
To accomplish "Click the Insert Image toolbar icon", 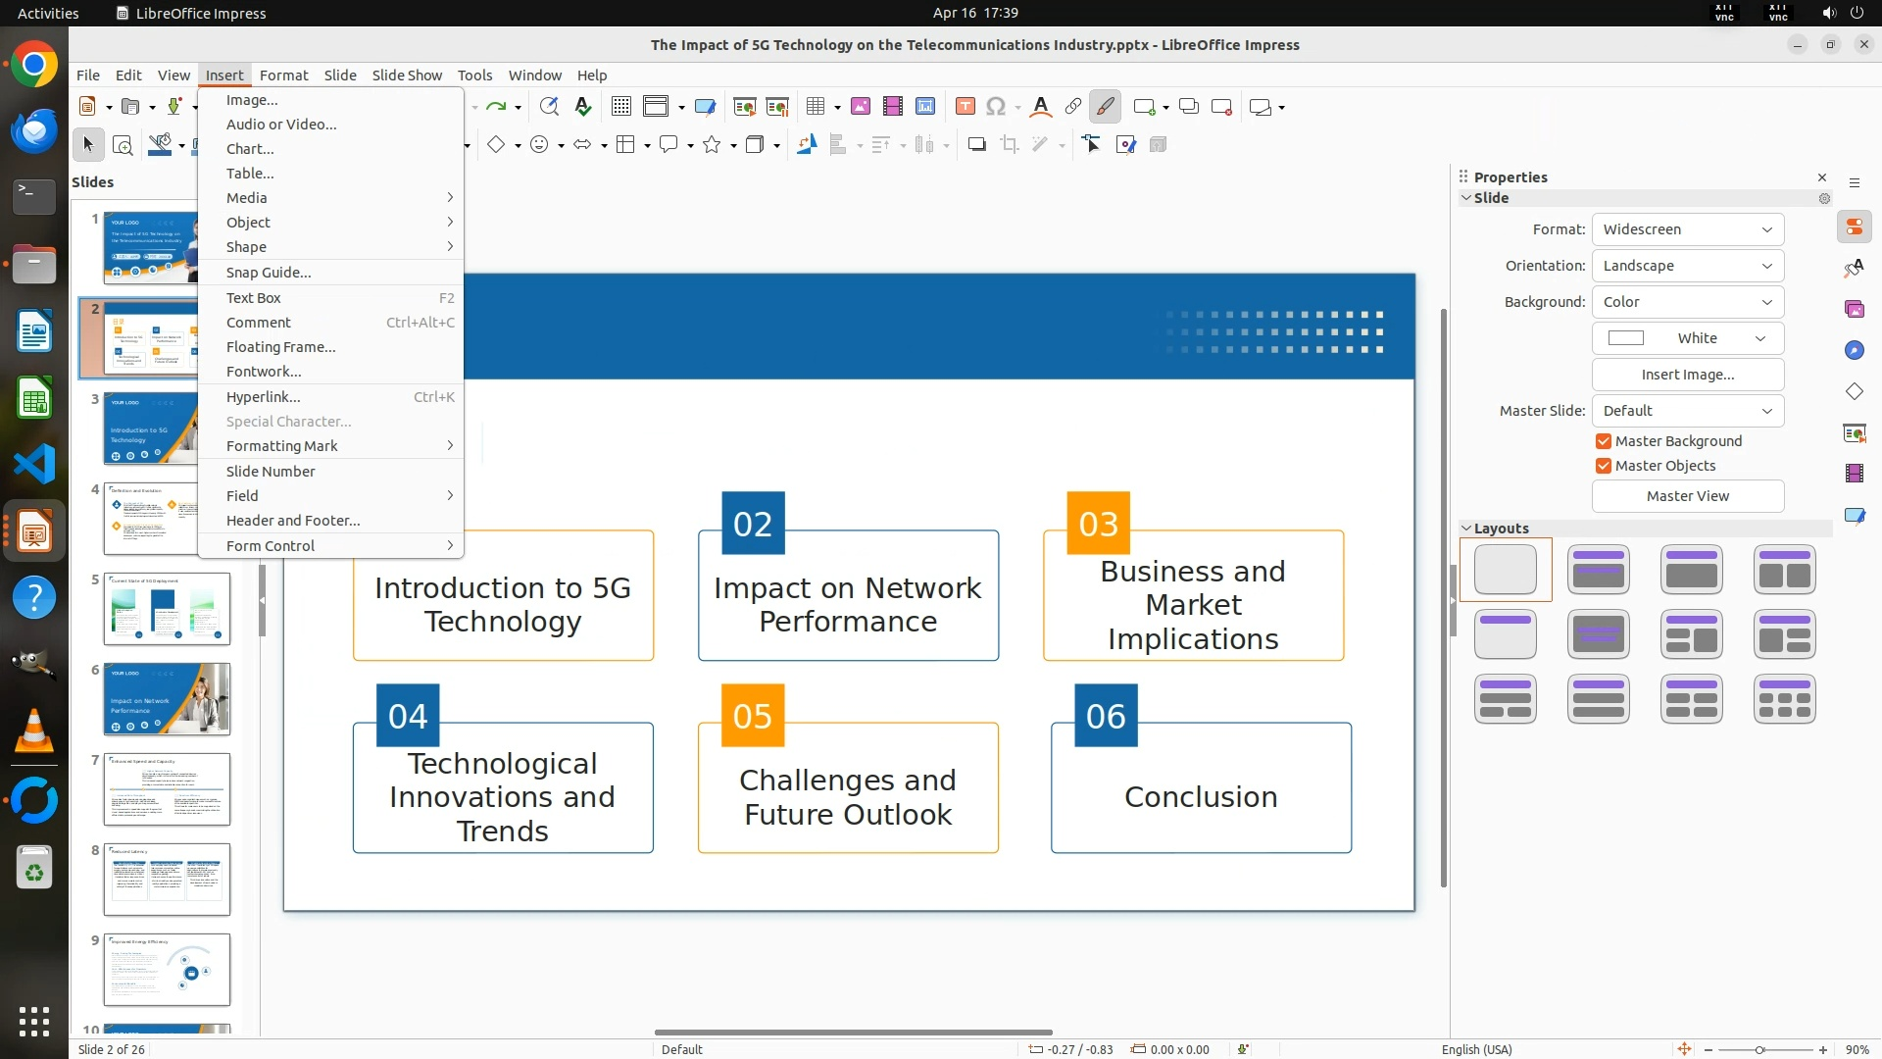I will (861, 107).
